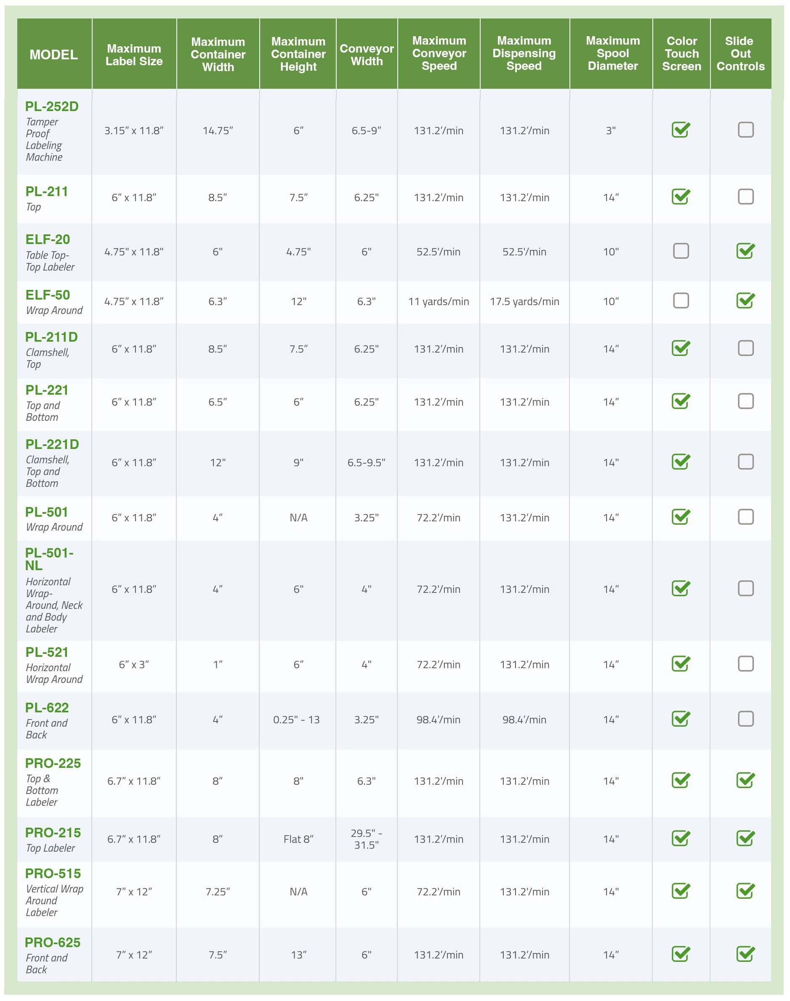This screenshot has height=1001, width=790.
Task: Open the PL-252D model link
Action: click(52, 106)
